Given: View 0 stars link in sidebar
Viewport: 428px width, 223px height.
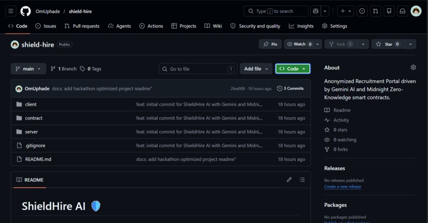Looking at the screenshot, I should coord(336,130).
